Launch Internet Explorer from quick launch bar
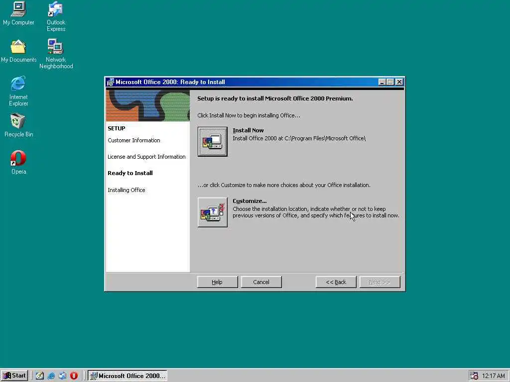510x382 pixels. coord(51,376)
